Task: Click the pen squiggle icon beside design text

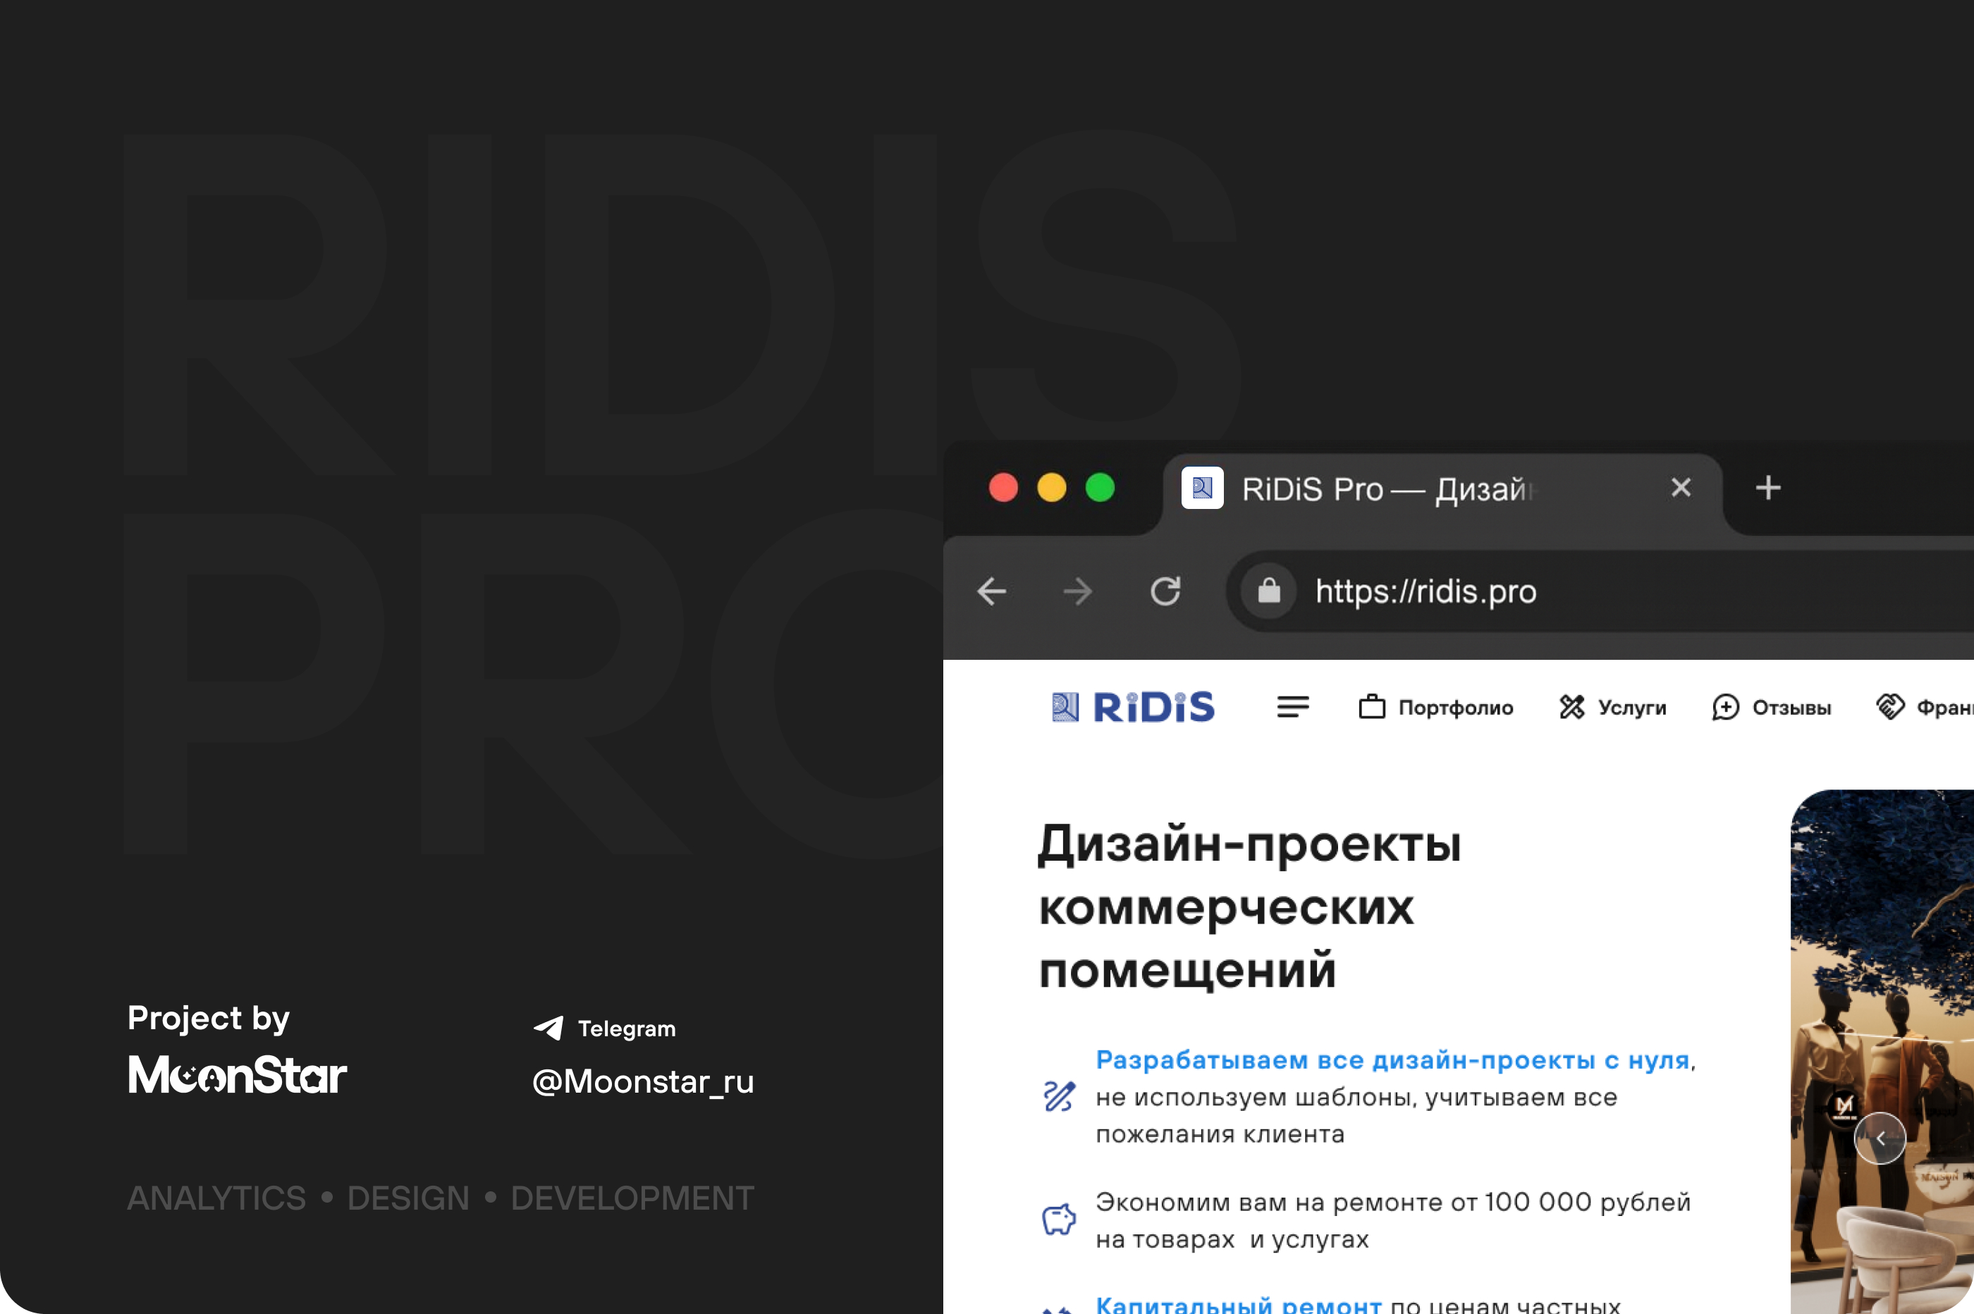Action: click(x=1058, y=1095)
